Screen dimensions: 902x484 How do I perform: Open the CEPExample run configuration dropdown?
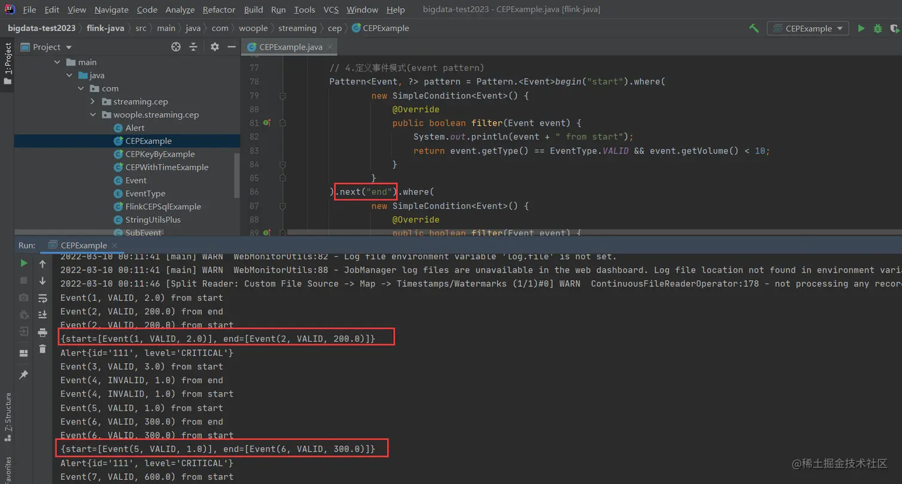pyautogui.click(x=808, y=28)
